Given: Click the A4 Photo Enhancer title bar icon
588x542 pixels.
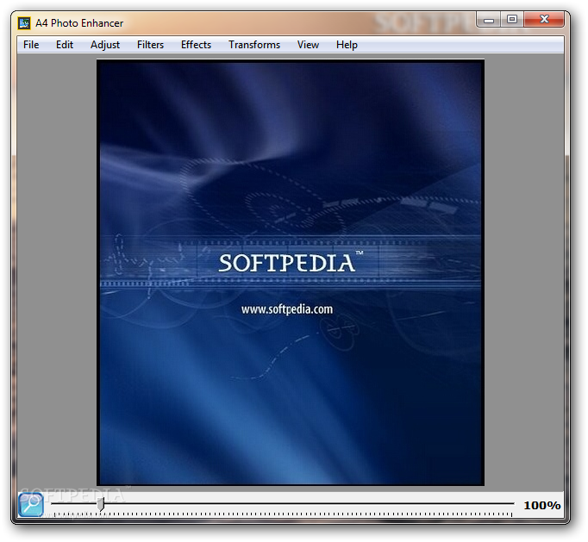Looking at the screenshot, I should tap(24, 23).
